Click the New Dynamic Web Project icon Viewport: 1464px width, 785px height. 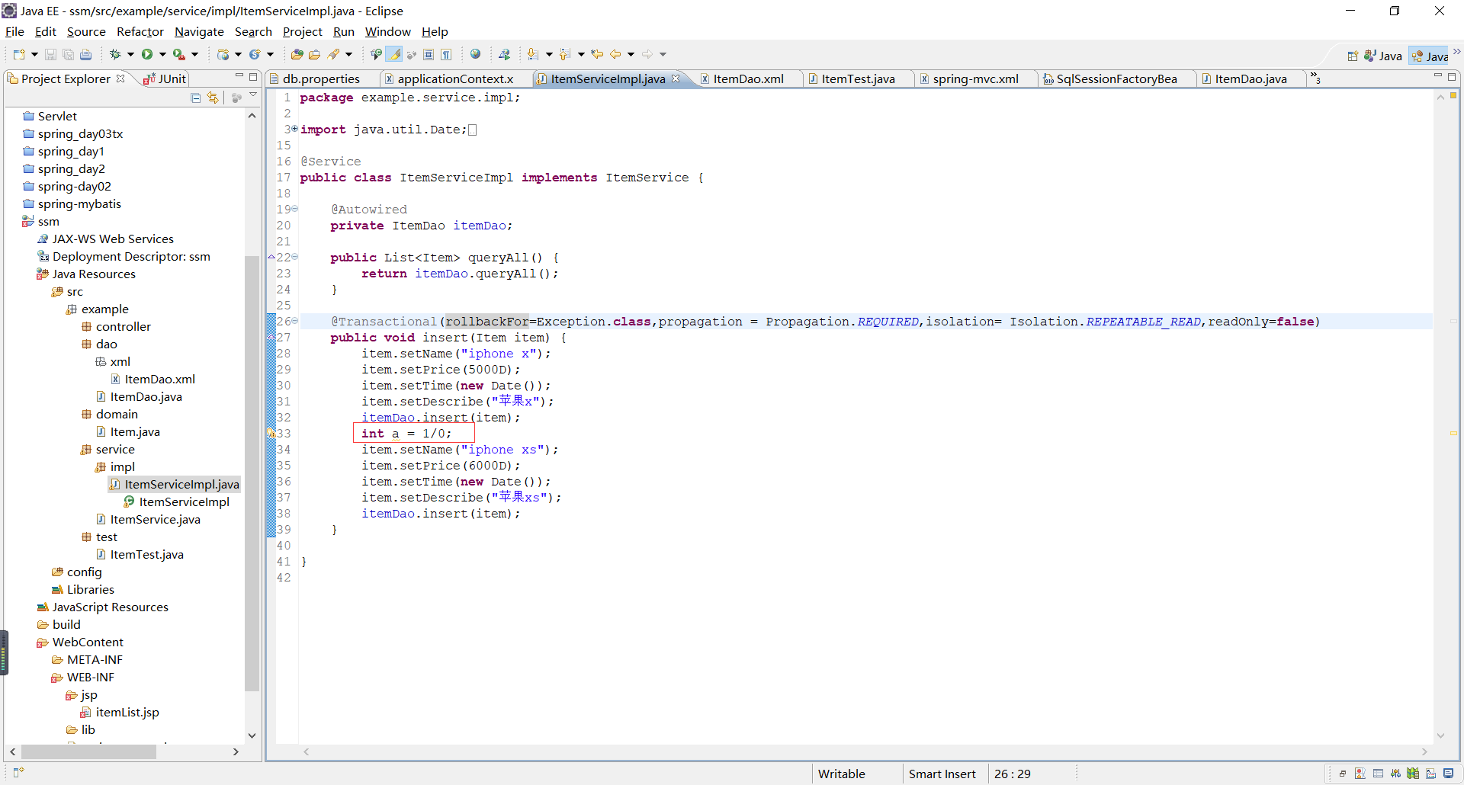(223, 54)
